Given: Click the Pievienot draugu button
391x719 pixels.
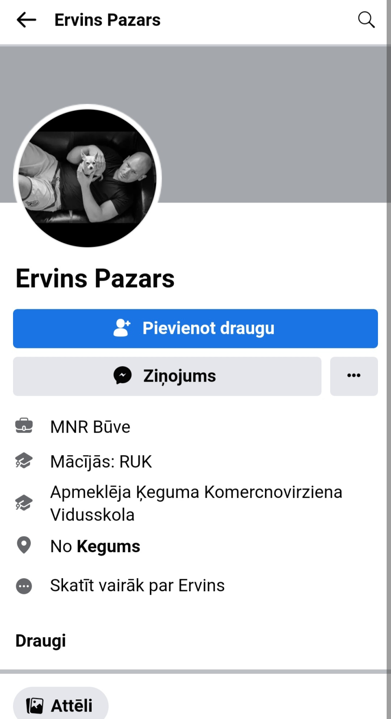Looking at the screenshot, I should click(195, 328).
